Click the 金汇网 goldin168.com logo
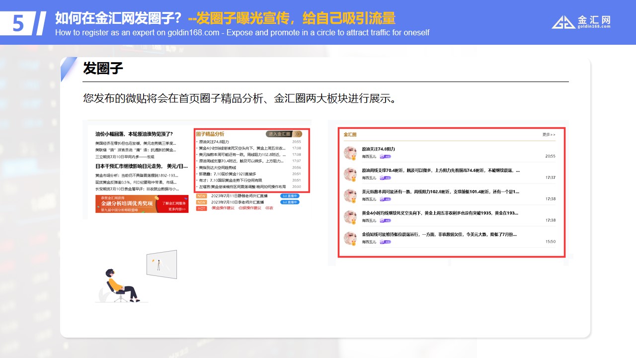 (x=581, y=22)
